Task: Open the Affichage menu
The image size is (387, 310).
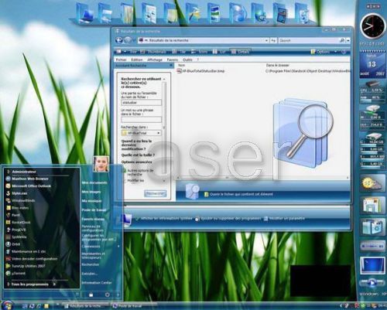Action: 155,60
